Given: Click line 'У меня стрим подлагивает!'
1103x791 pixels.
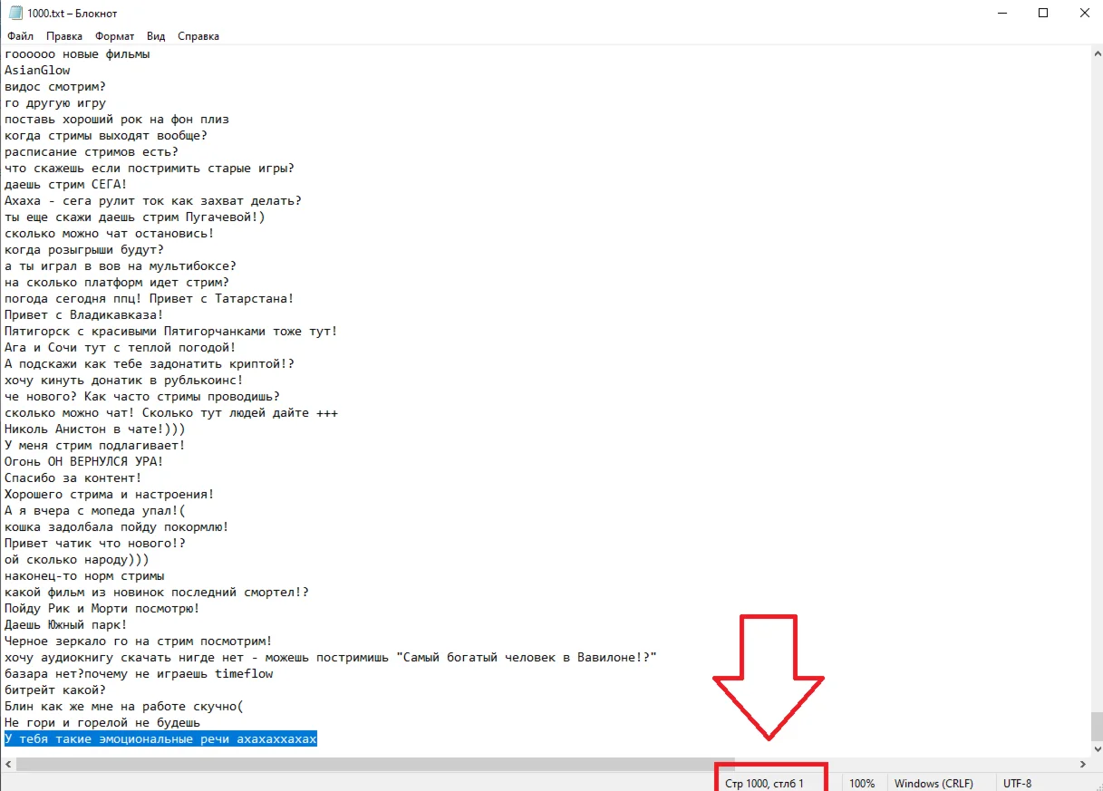Looking at the screenshot, I should 95,445.
